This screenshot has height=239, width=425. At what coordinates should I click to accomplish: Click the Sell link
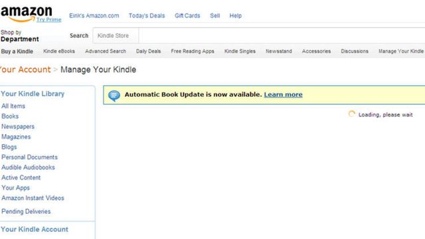click(214, 16)
